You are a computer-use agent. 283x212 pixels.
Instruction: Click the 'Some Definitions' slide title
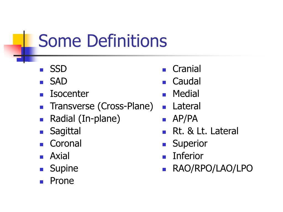coord(103,41)
